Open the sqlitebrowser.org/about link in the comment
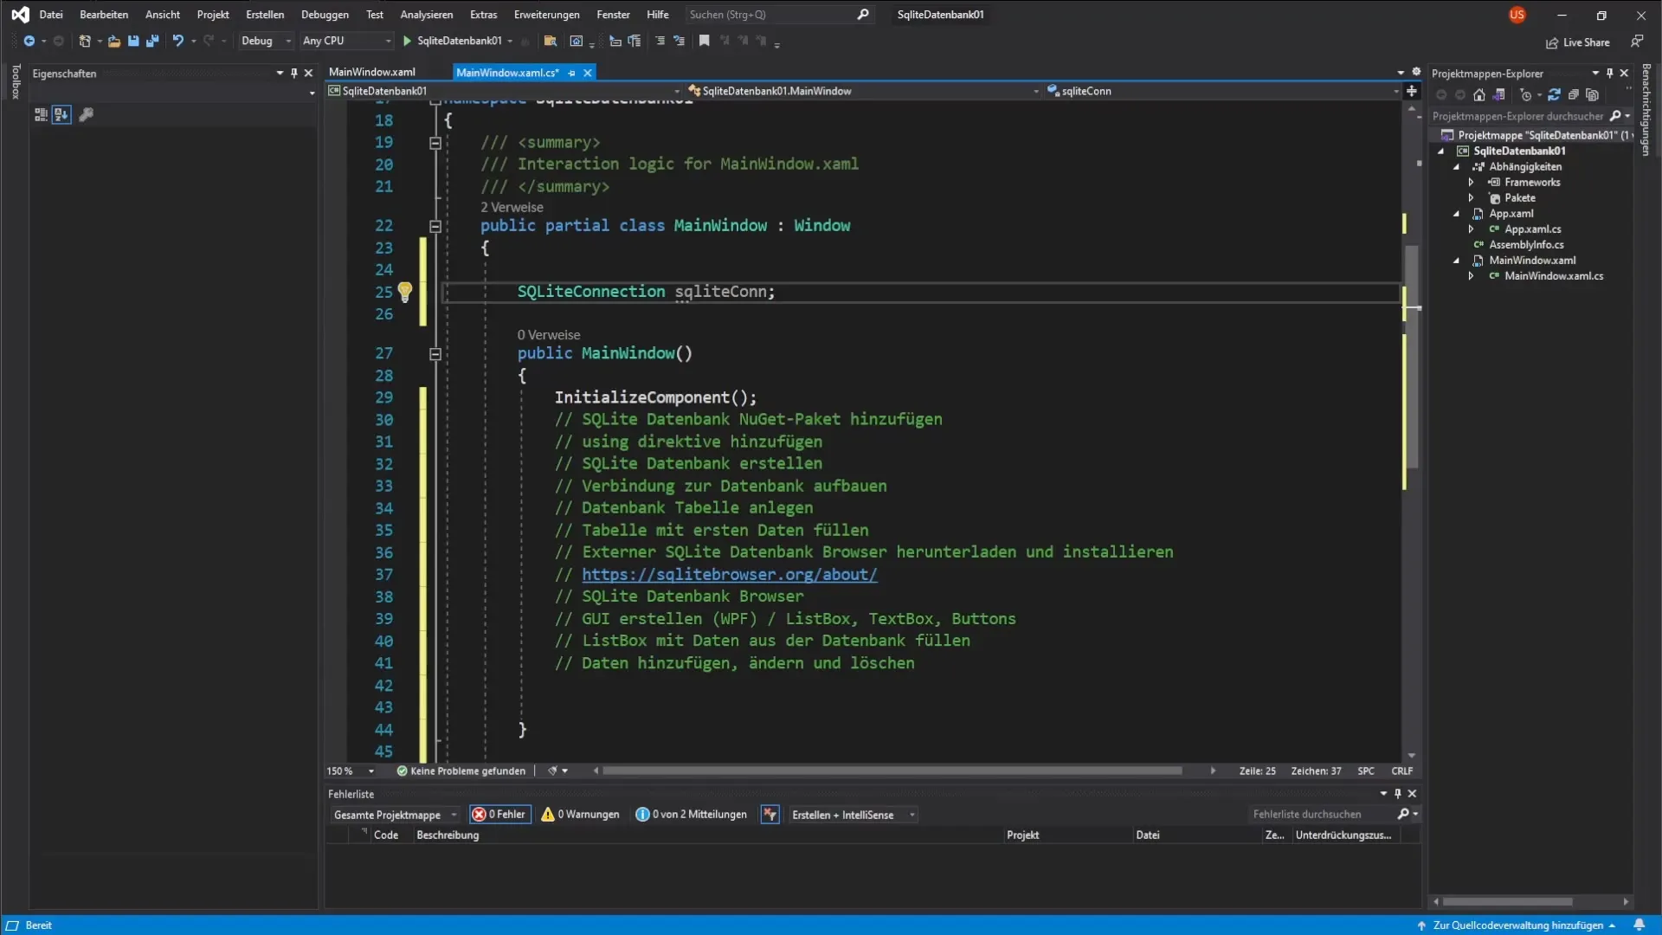Screen dimensions: 1662x935 pyautogui.click(x=729, y=574)
